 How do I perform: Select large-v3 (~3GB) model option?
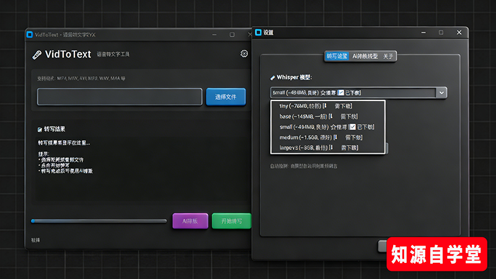(x=328, y=148)
